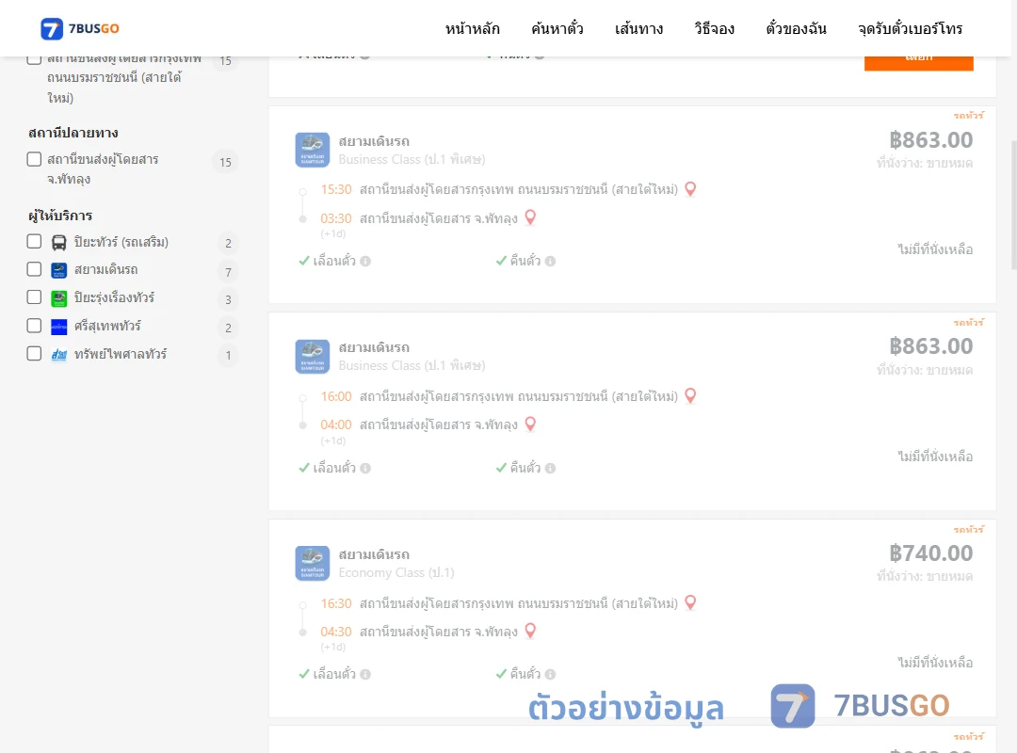Click the ฿863.00 price on 15:30 trip
1017x753 pixels.
click(930, 140)
